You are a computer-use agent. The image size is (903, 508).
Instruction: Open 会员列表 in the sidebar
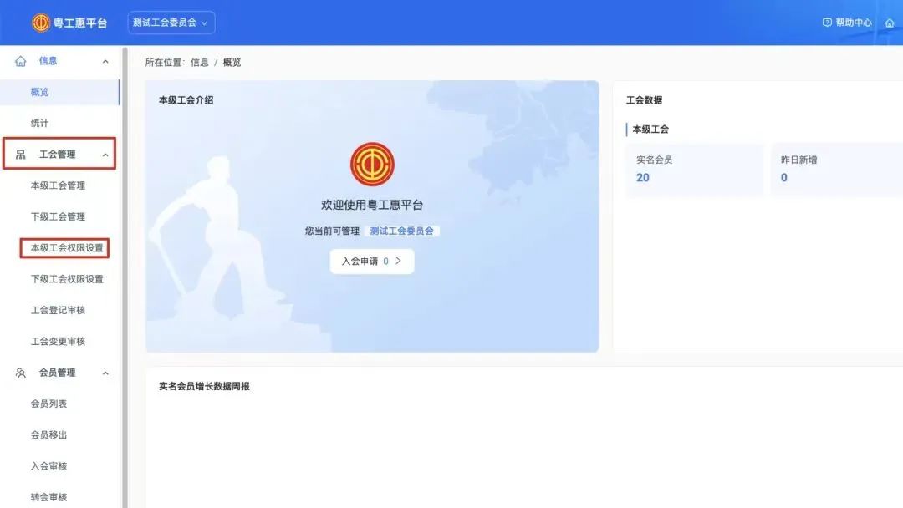tap(48, 404)
